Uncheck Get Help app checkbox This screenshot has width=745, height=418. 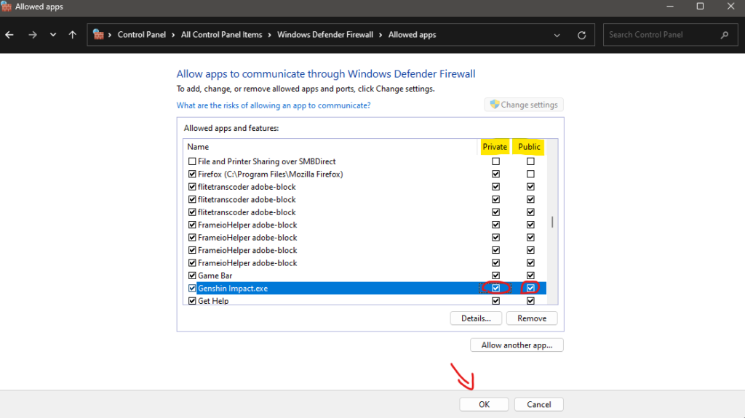[192, 301]
